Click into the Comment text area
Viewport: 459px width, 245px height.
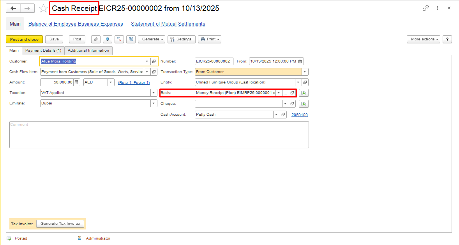coord(159,135)
